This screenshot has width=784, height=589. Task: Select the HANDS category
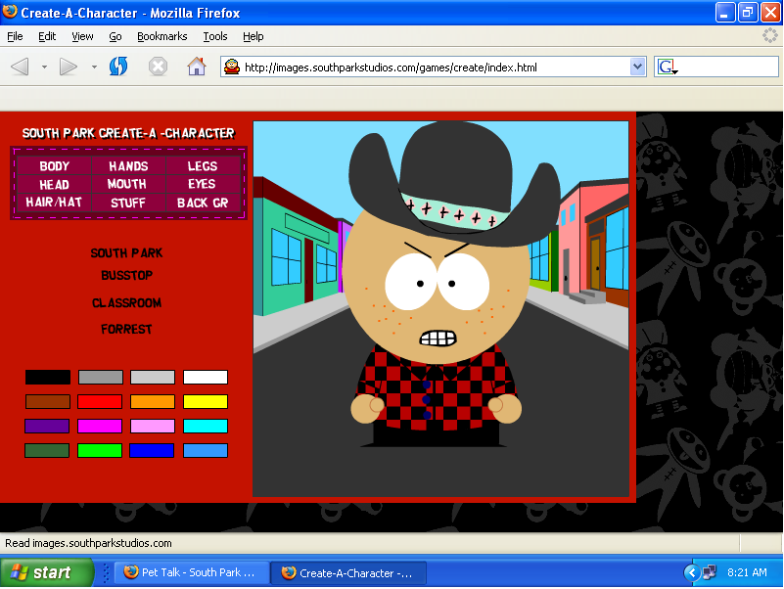(128, 166)
